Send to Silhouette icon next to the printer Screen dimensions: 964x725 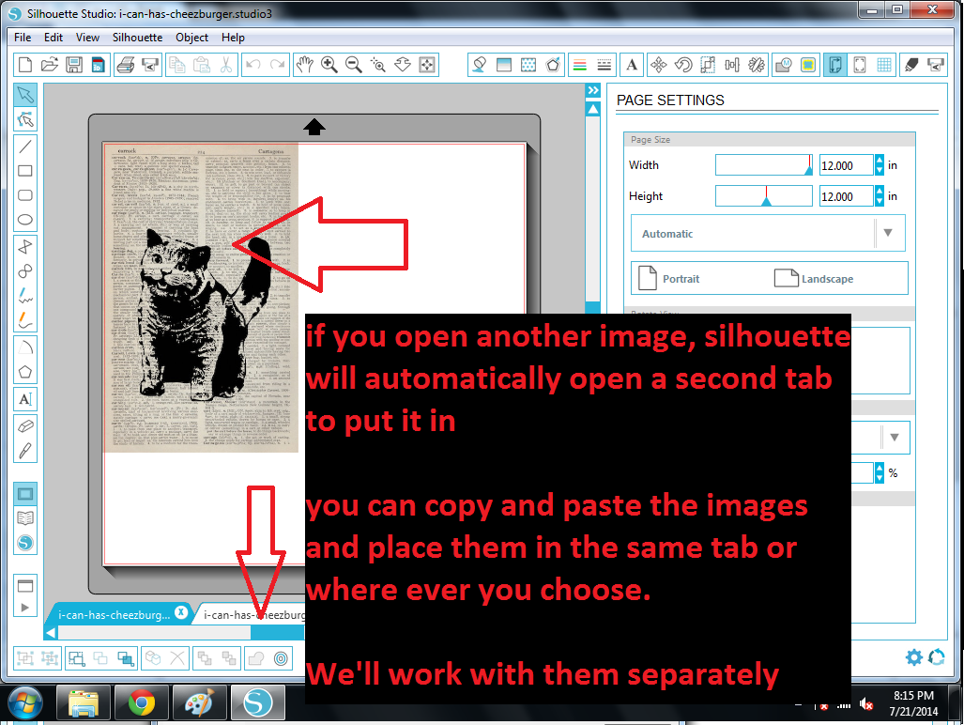coord(150,65)
